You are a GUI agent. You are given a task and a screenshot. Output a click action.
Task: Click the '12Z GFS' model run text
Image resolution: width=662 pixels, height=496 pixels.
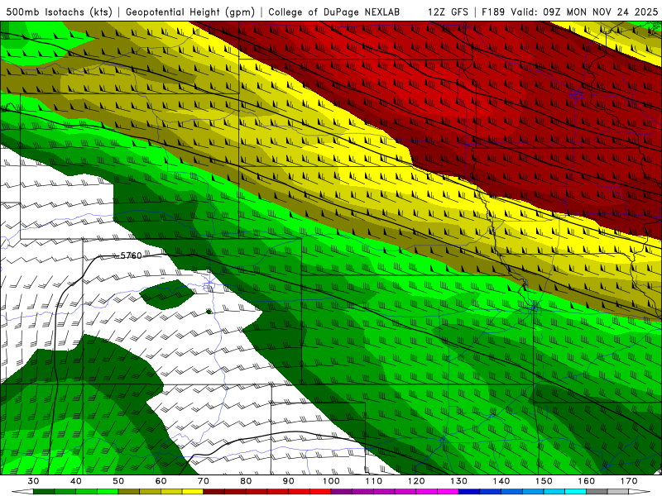pos(448,12)
